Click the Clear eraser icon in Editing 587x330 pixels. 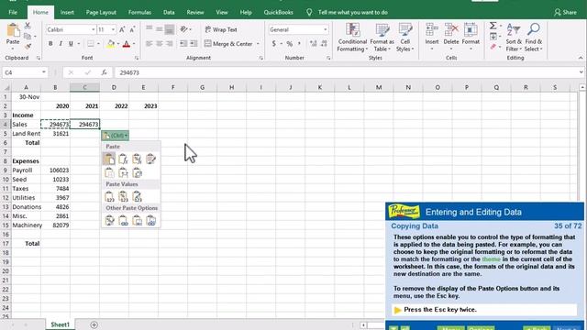point(493,47)
